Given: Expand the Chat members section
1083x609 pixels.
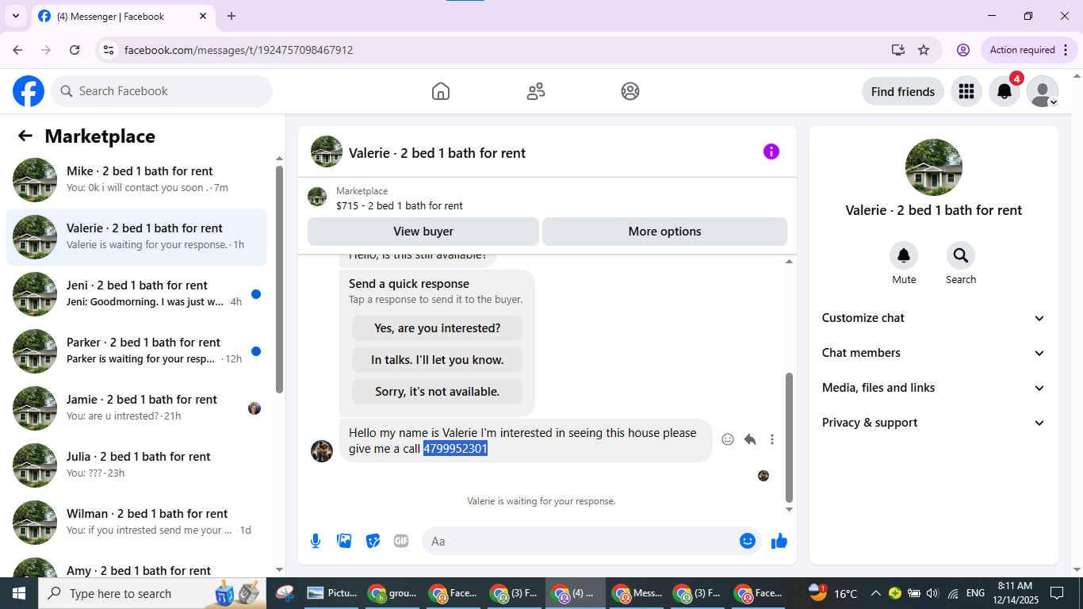Looking at the screenshot, I should [x=934, y=353].
